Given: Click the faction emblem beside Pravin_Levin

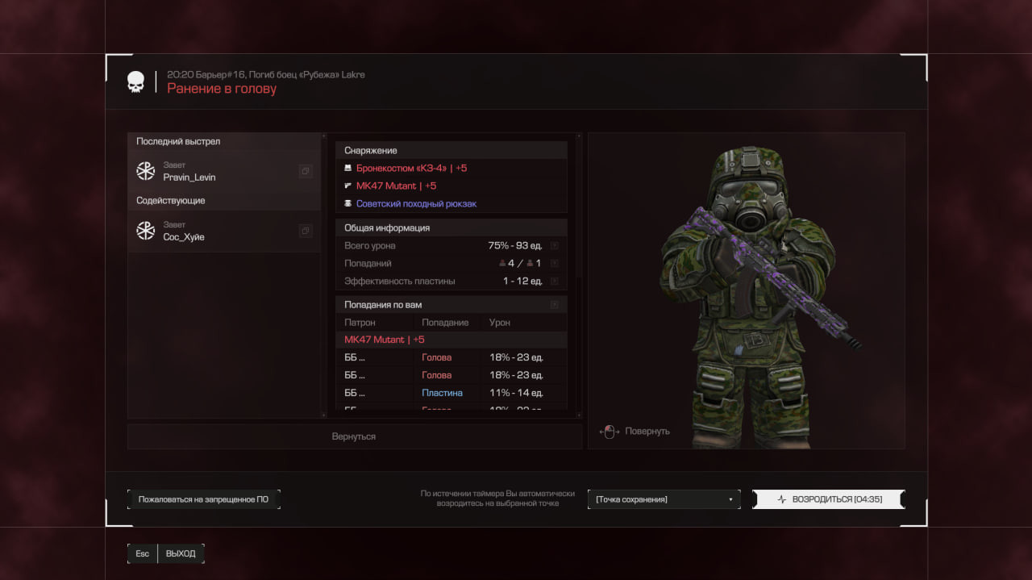Looking at the screenshot, I should [x=145, y=171].
